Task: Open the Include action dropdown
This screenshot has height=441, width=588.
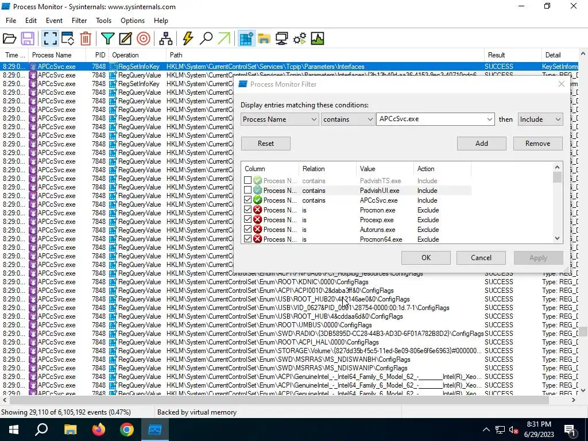Action: pos(540,119)
